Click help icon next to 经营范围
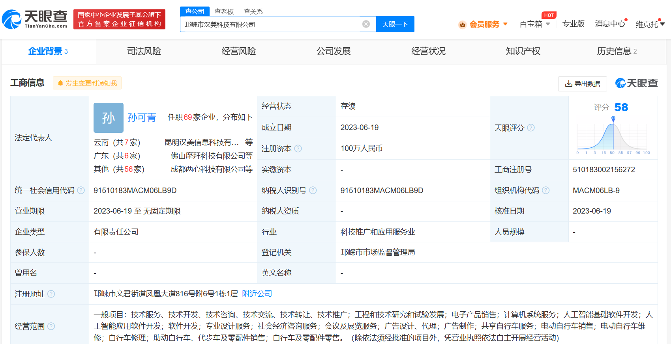The height and width of the screenshot is (344, 671). point(51,326)
